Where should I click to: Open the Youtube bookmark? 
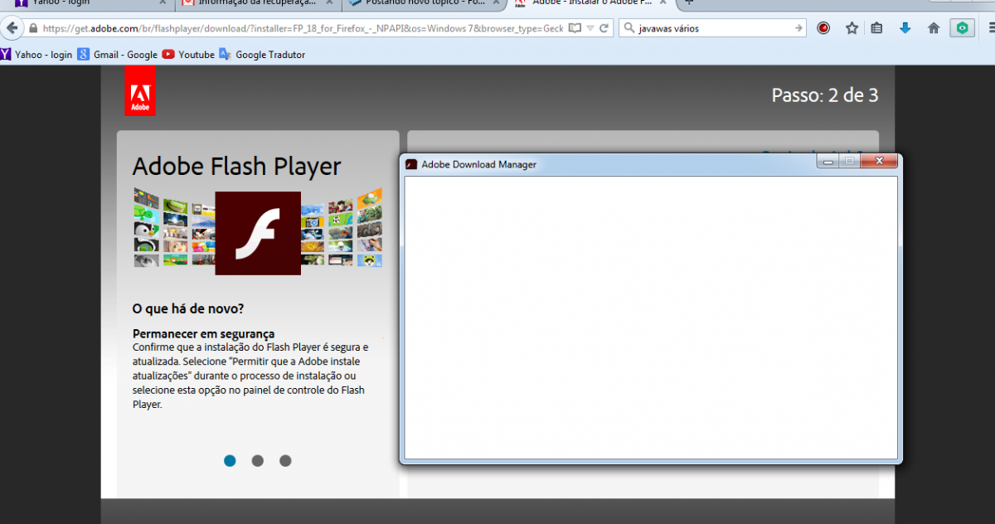[188, 55]
